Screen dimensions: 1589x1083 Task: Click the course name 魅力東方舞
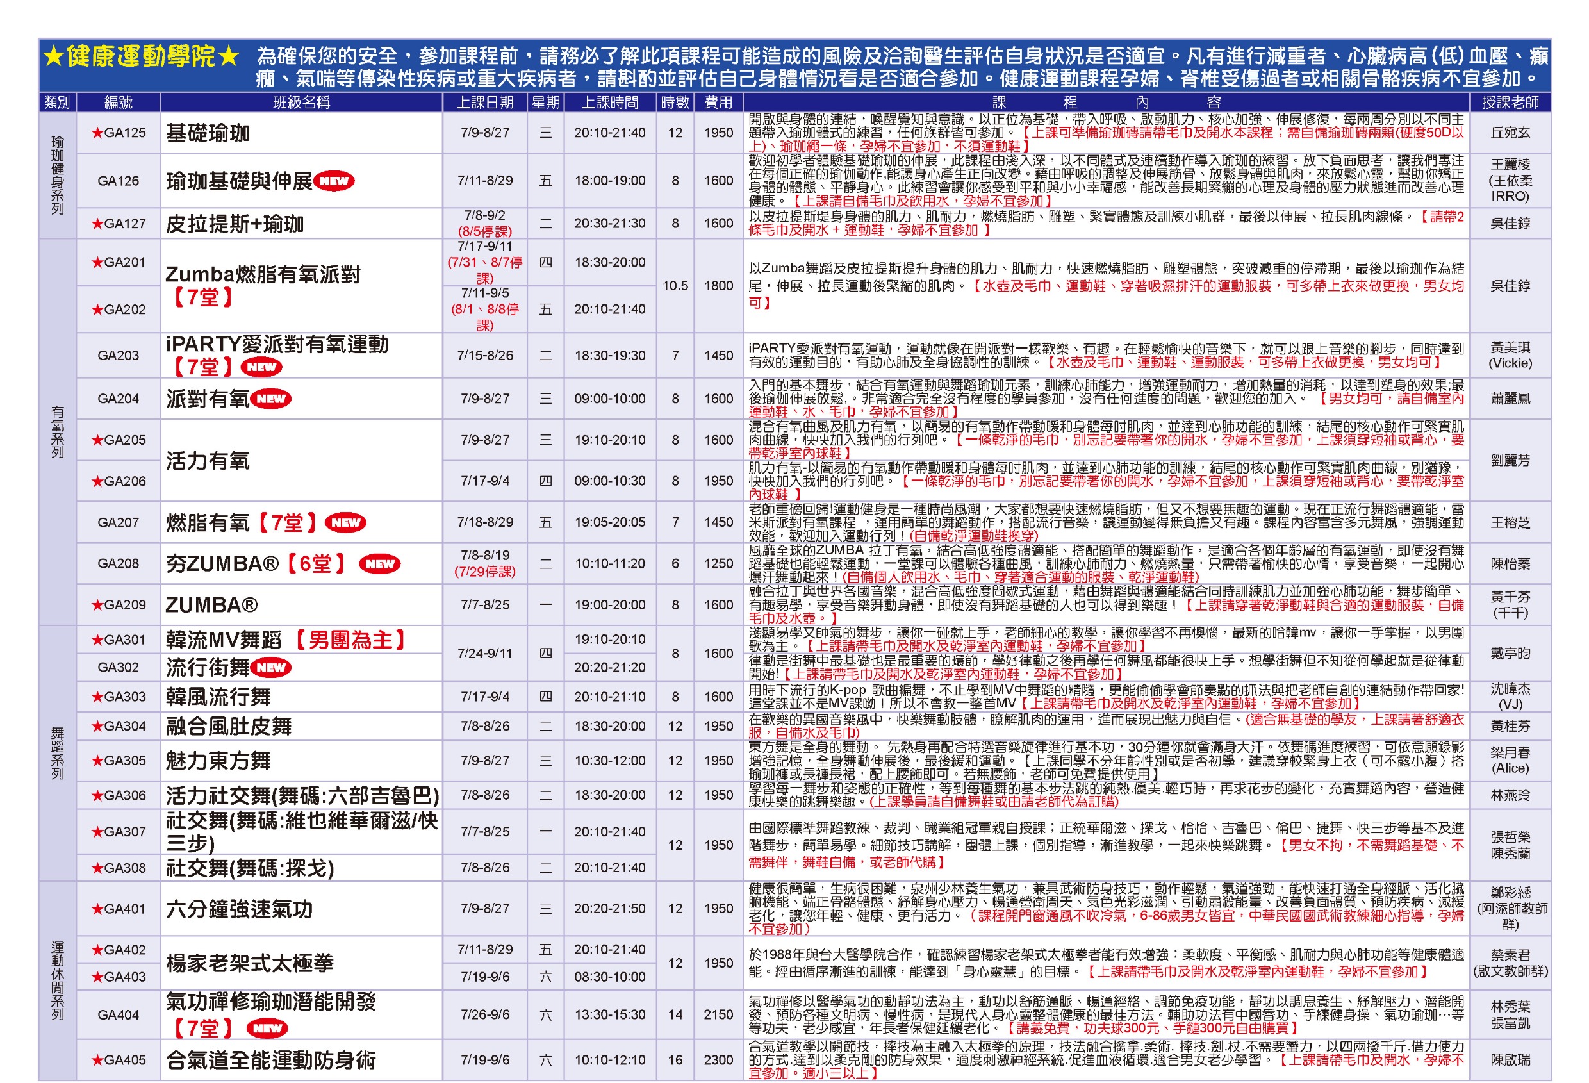click(218, 761)
